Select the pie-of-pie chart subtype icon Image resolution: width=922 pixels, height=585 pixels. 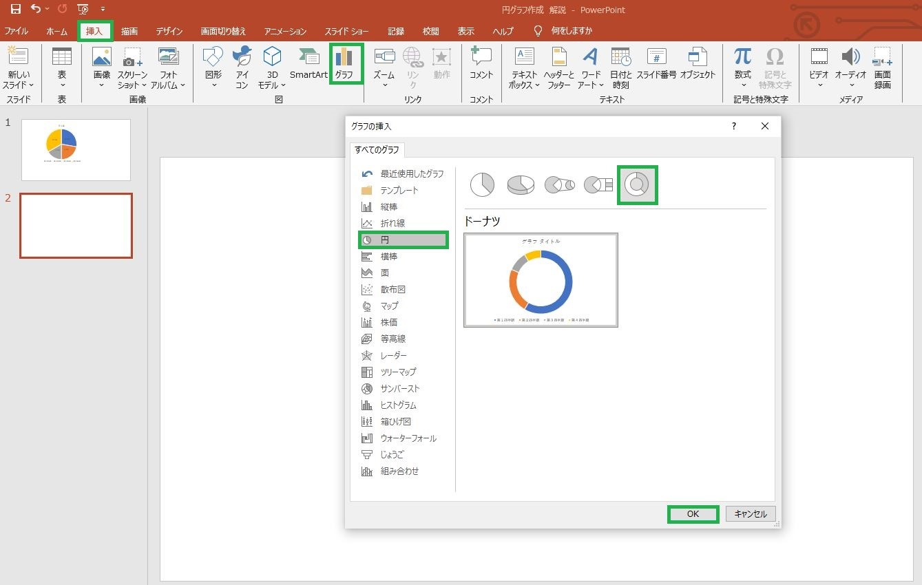(560, 184)
